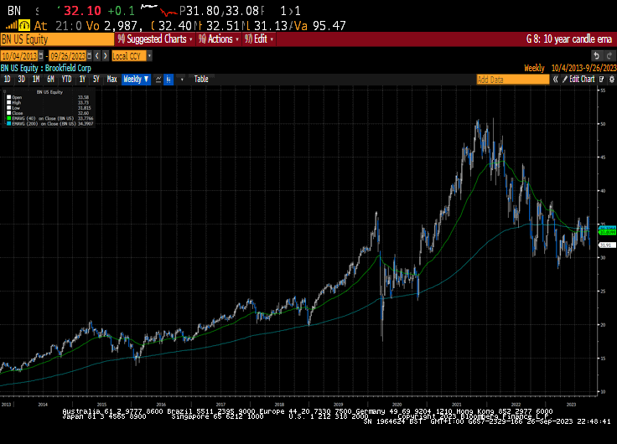Click the EMAVG (40) on Close legend row
The width and height of the screenshot is (617, 444).
pyautogui.click(x=50, y=118)
